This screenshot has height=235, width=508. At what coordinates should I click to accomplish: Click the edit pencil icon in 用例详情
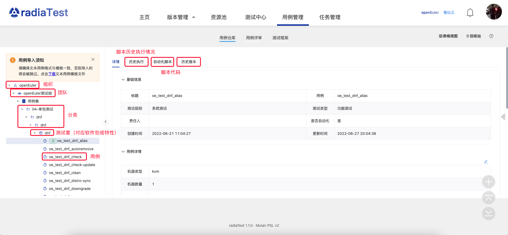click(486, 162)
